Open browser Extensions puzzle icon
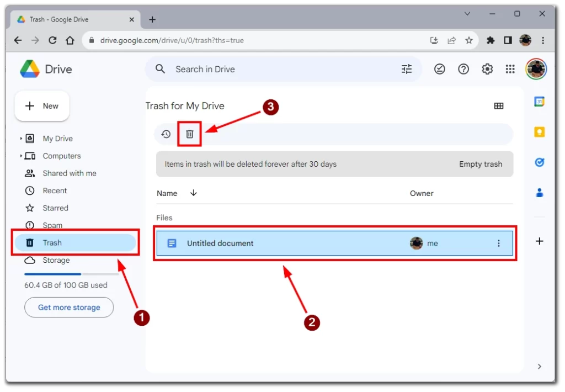 click(491, 40)
